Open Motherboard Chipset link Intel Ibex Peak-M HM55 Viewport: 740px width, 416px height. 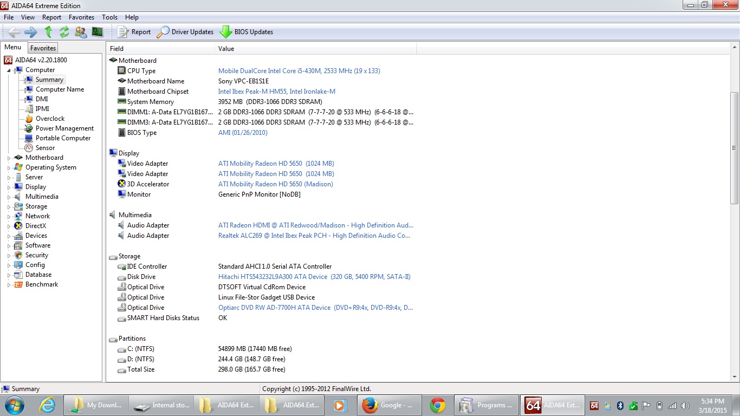(277, 92)
